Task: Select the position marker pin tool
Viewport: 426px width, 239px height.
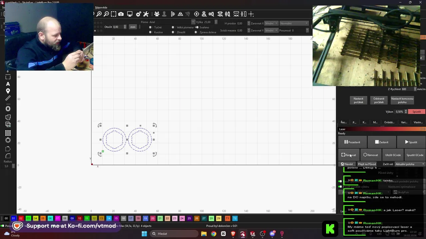Action: 8,91
